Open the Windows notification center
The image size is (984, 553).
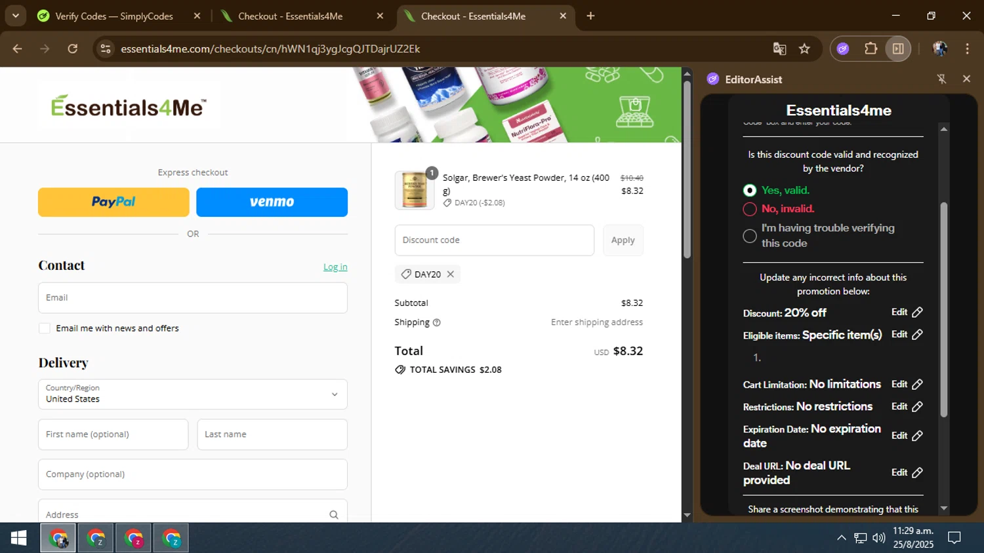point(954,538)
